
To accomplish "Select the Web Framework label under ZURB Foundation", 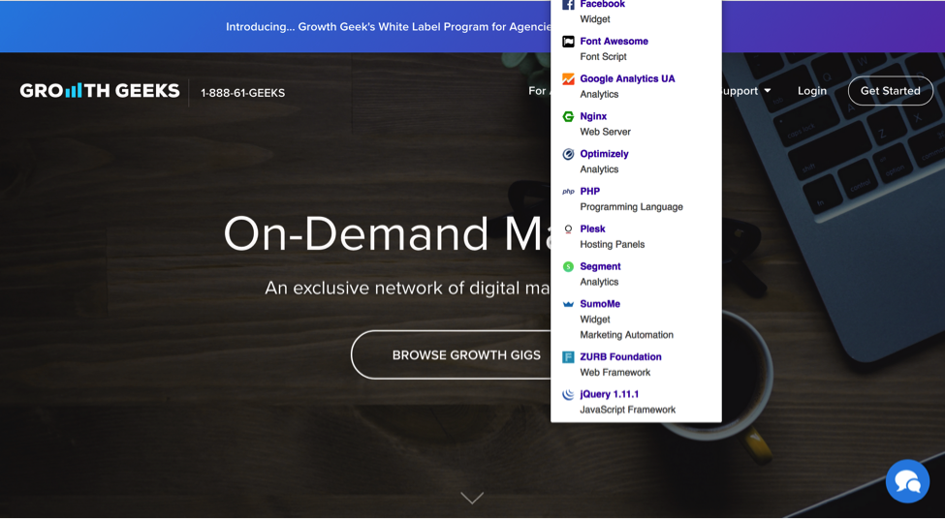I will tap(615, 372).
